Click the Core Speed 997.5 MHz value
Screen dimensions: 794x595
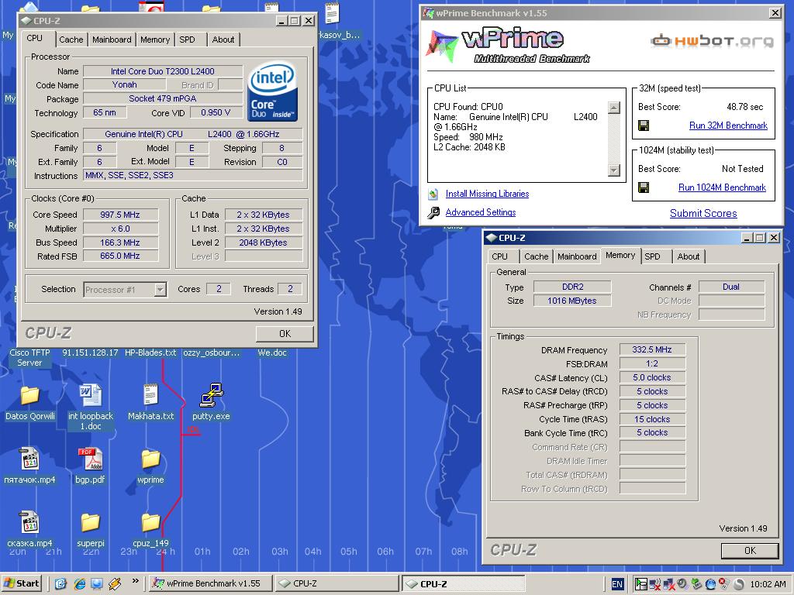click(120, 215)
